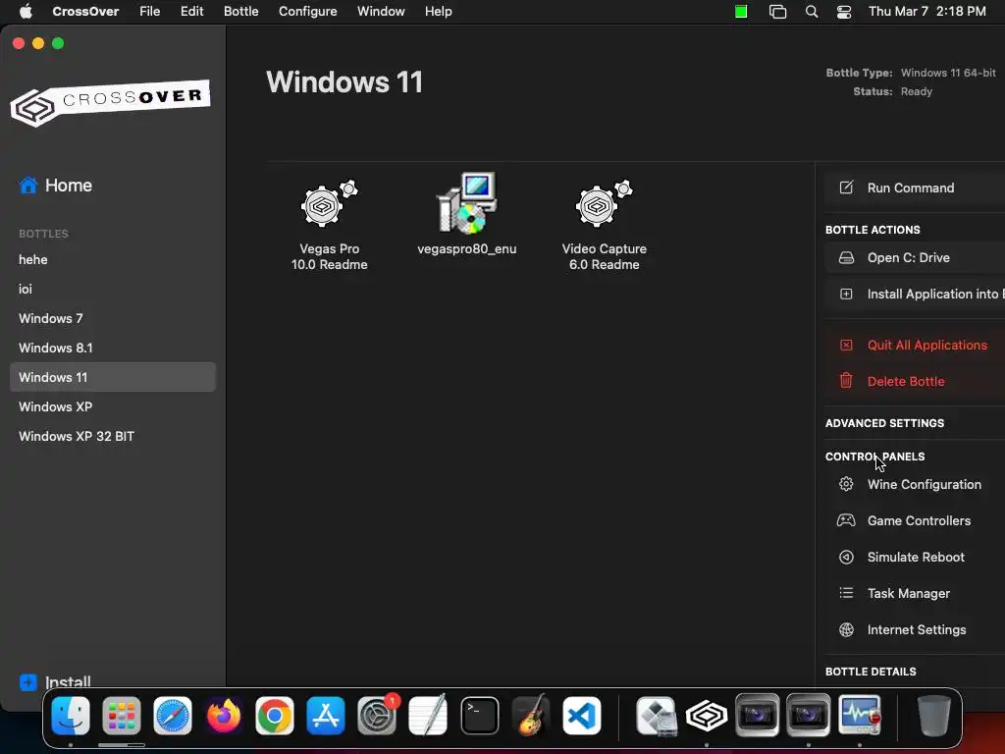Open the Task Manager control panel
The width and height of the screenshot is (1005, 754).
pos(915,594)
